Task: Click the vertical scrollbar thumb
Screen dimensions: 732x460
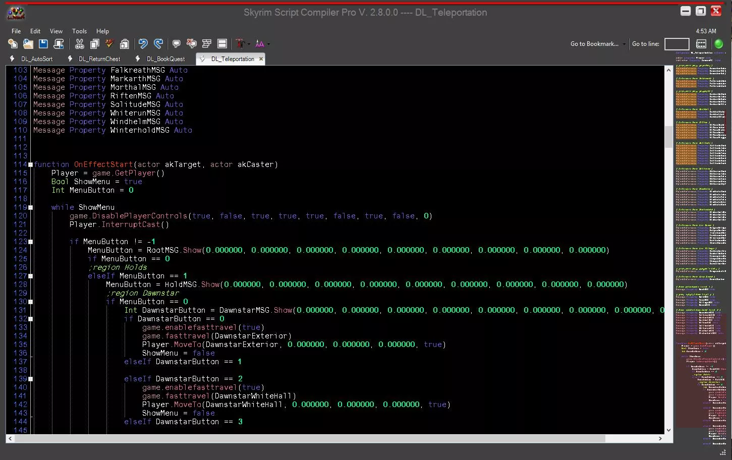Action: click(668, 137)
